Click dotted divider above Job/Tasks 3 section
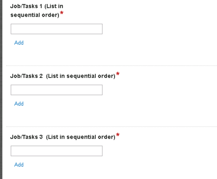Image resolution: width=217 pixels, height=179 pixels. 112,127
